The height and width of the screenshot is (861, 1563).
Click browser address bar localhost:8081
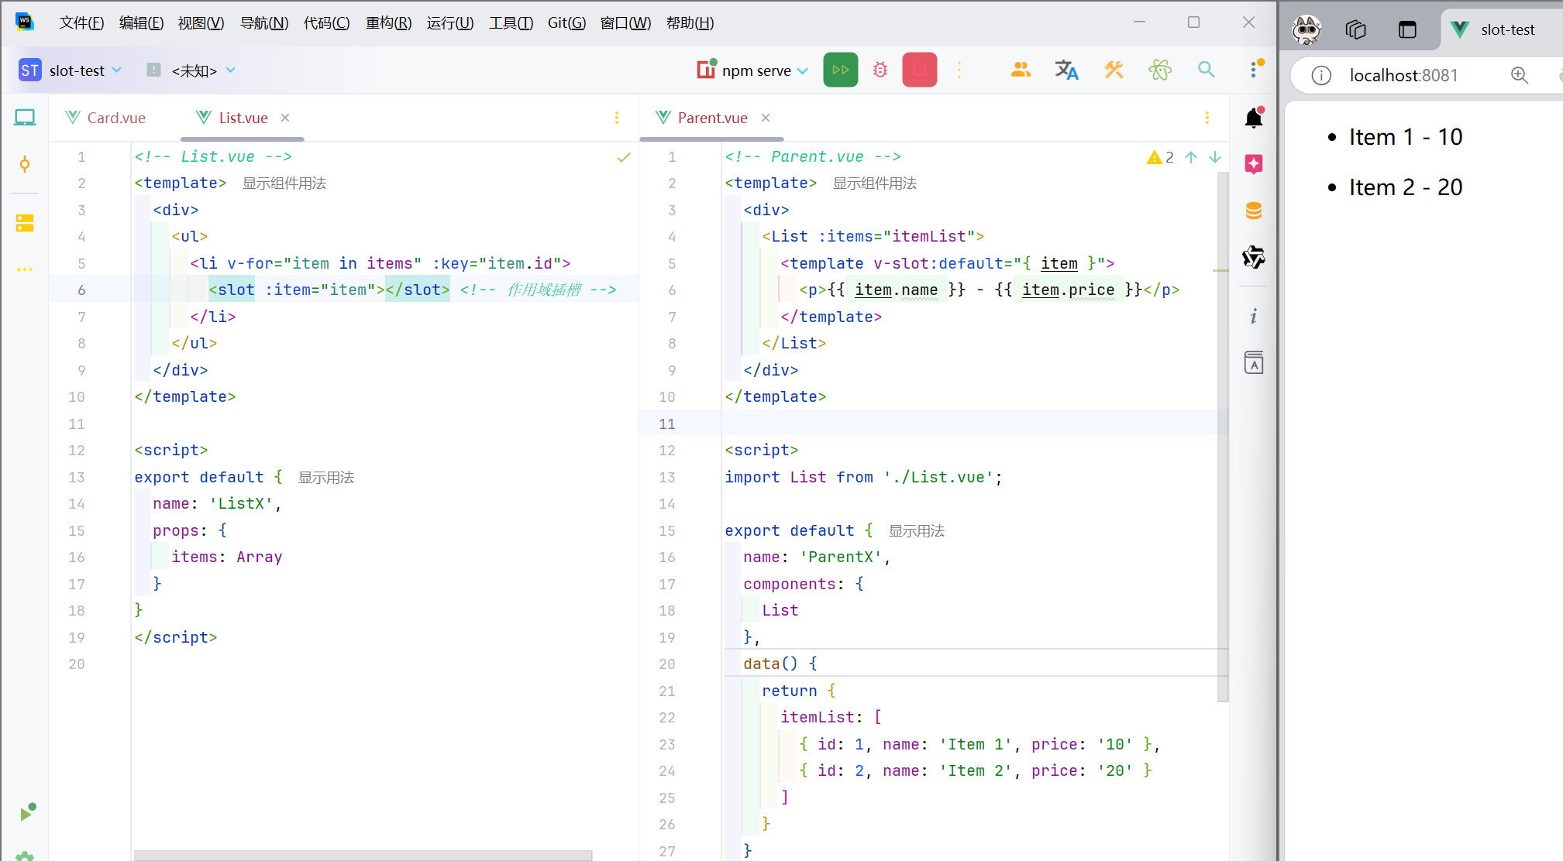click(1403, 75)
